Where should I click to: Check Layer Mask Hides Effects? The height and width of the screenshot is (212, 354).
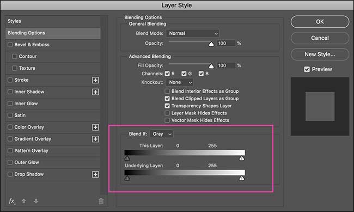tap(167, 113)
